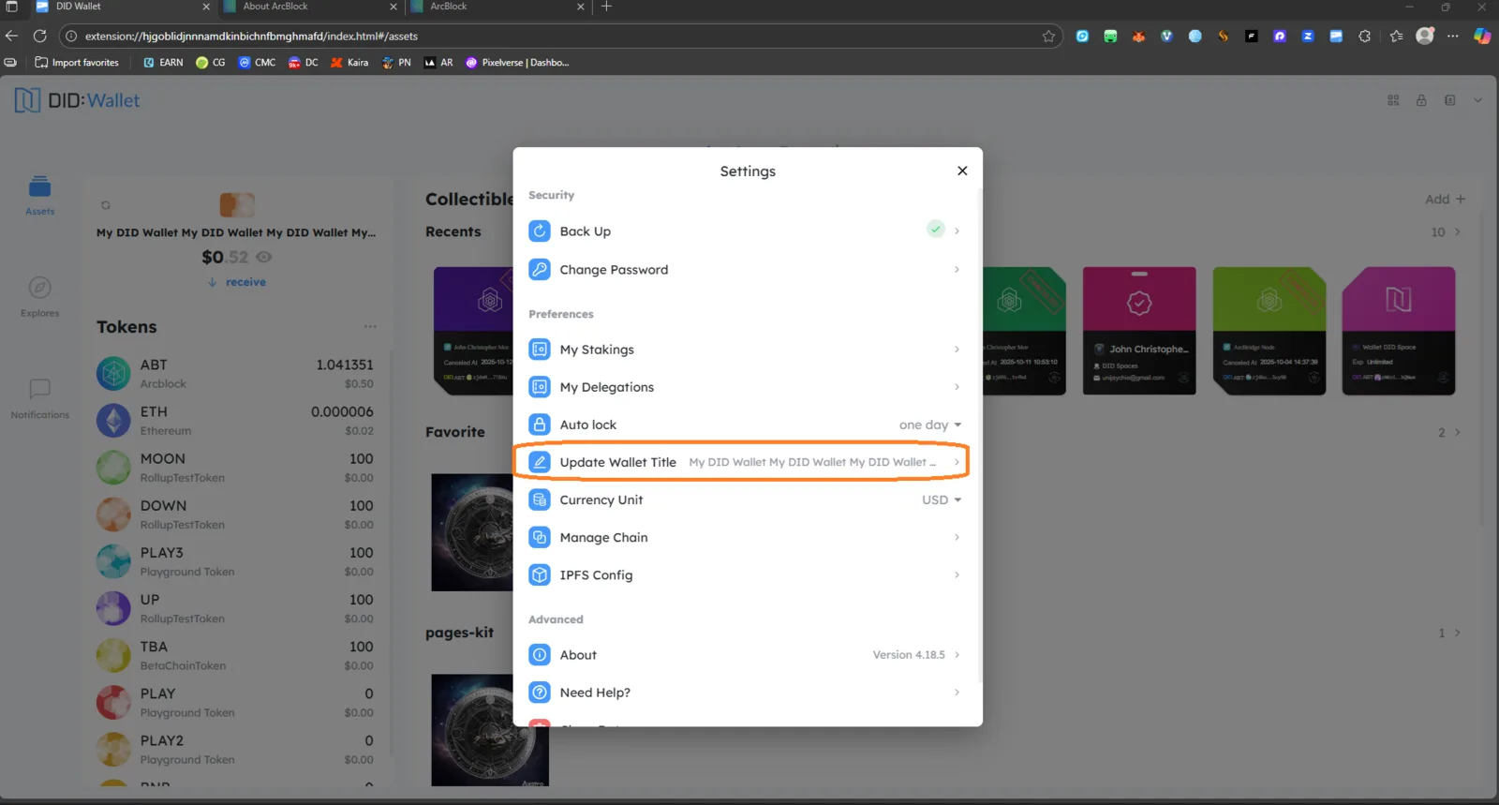Open the John Christophe DID Spaces card
Viewport: 1499px width, 805px height.
click(1139, 331)
